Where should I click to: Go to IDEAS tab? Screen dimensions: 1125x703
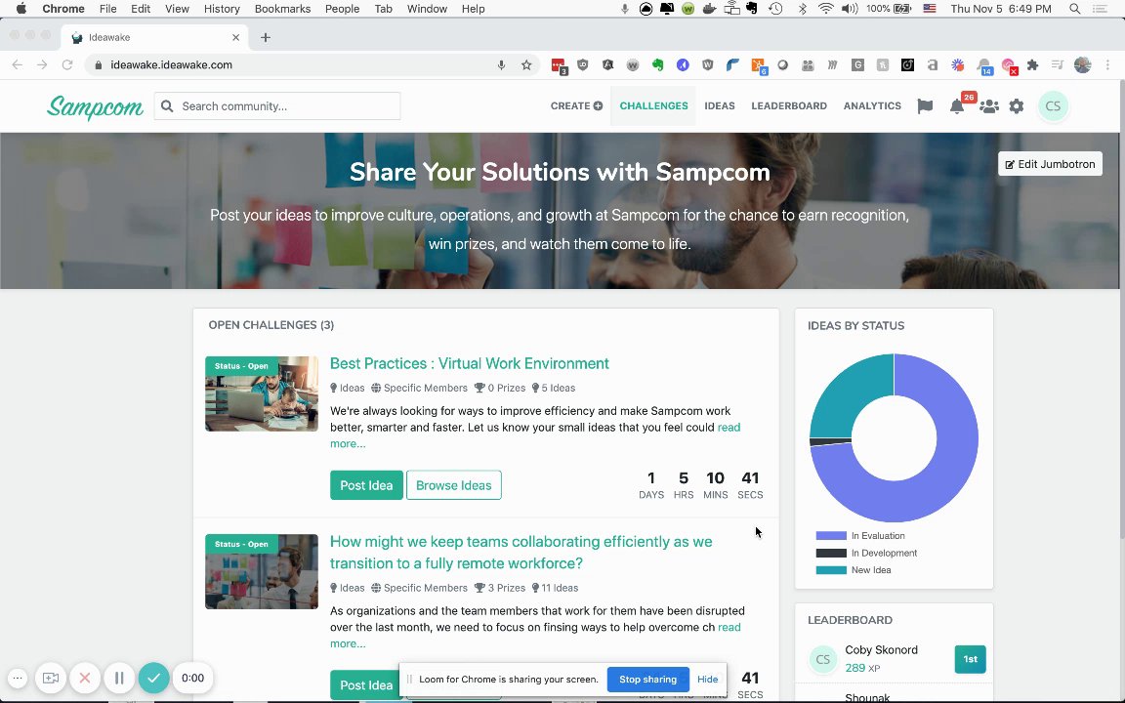pos(720,106)
